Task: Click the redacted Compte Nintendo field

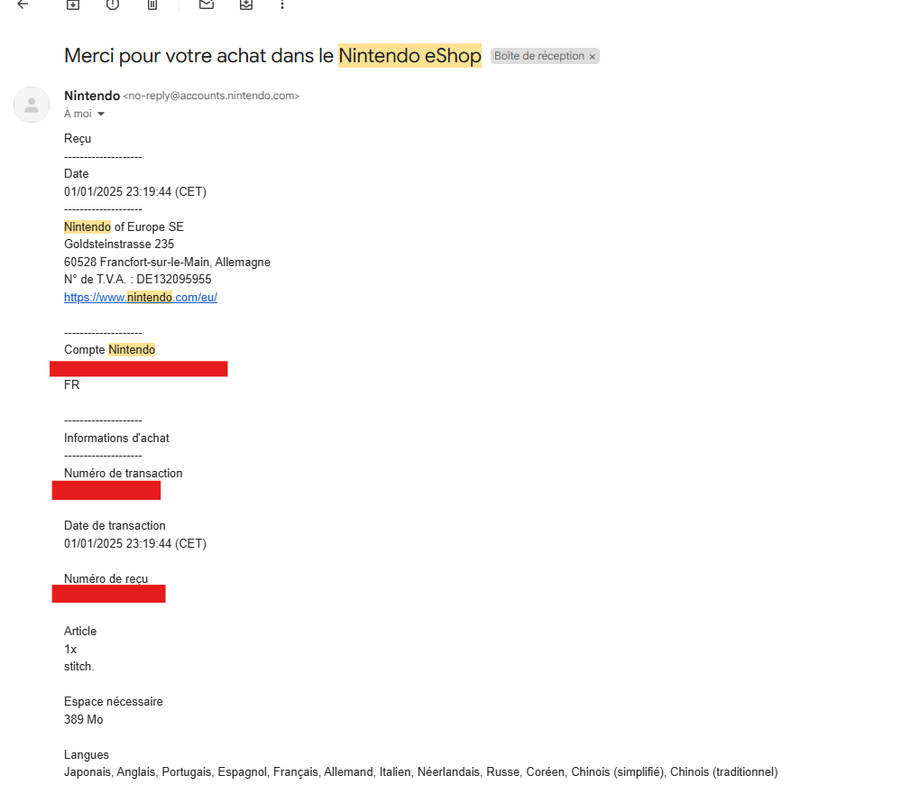Action: [x=139, y=368]
